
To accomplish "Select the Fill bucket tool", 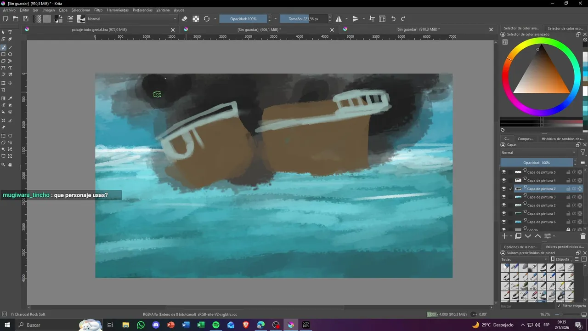I will coord(3,112).
